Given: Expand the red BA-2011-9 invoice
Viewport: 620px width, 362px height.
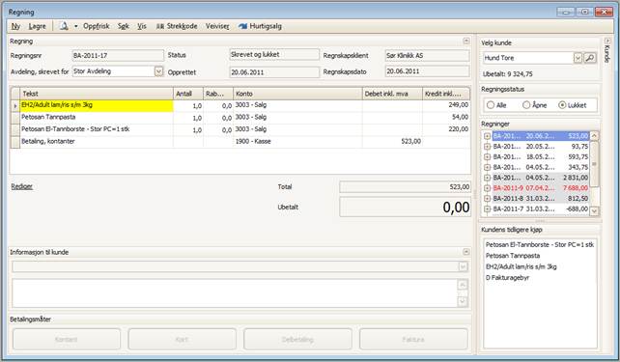Looking at the screenshot, I should (487, 188).
